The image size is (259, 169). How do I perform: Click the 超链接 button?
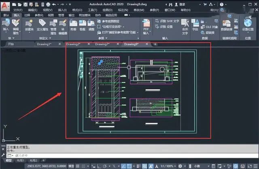(208, 33)
